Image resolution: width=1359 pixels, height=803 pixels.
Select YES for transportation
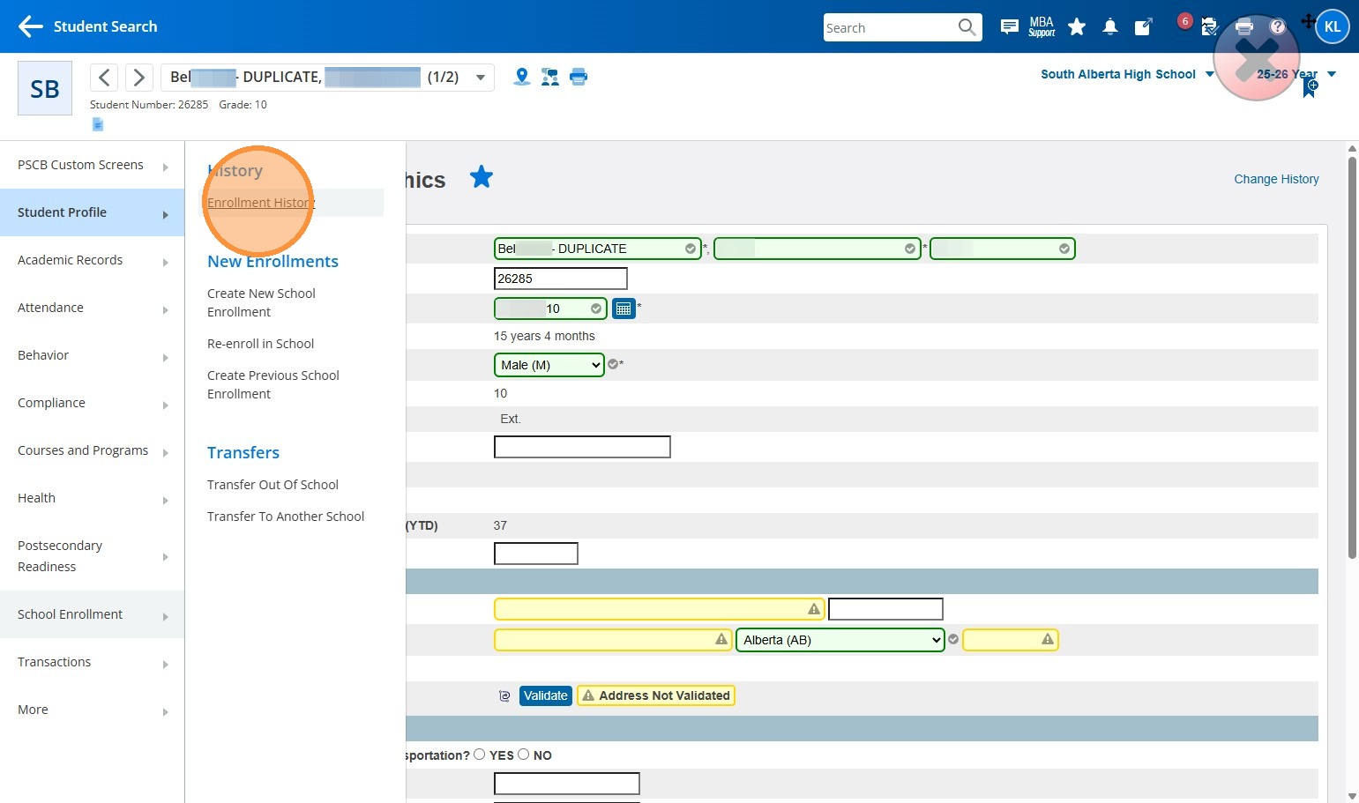tap(480, 755)
